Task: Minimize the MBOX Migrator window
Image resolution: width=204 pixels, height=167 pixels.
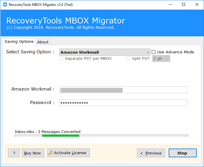Action: coord(170,5)
